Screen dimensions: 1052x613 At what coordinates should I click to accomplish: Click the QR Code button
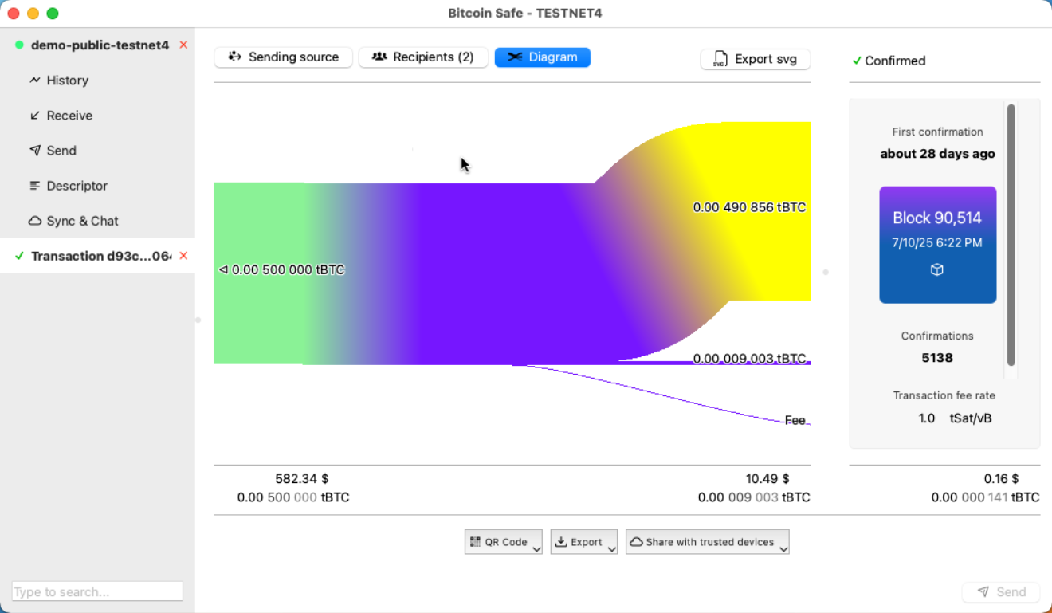pos(503,542)
